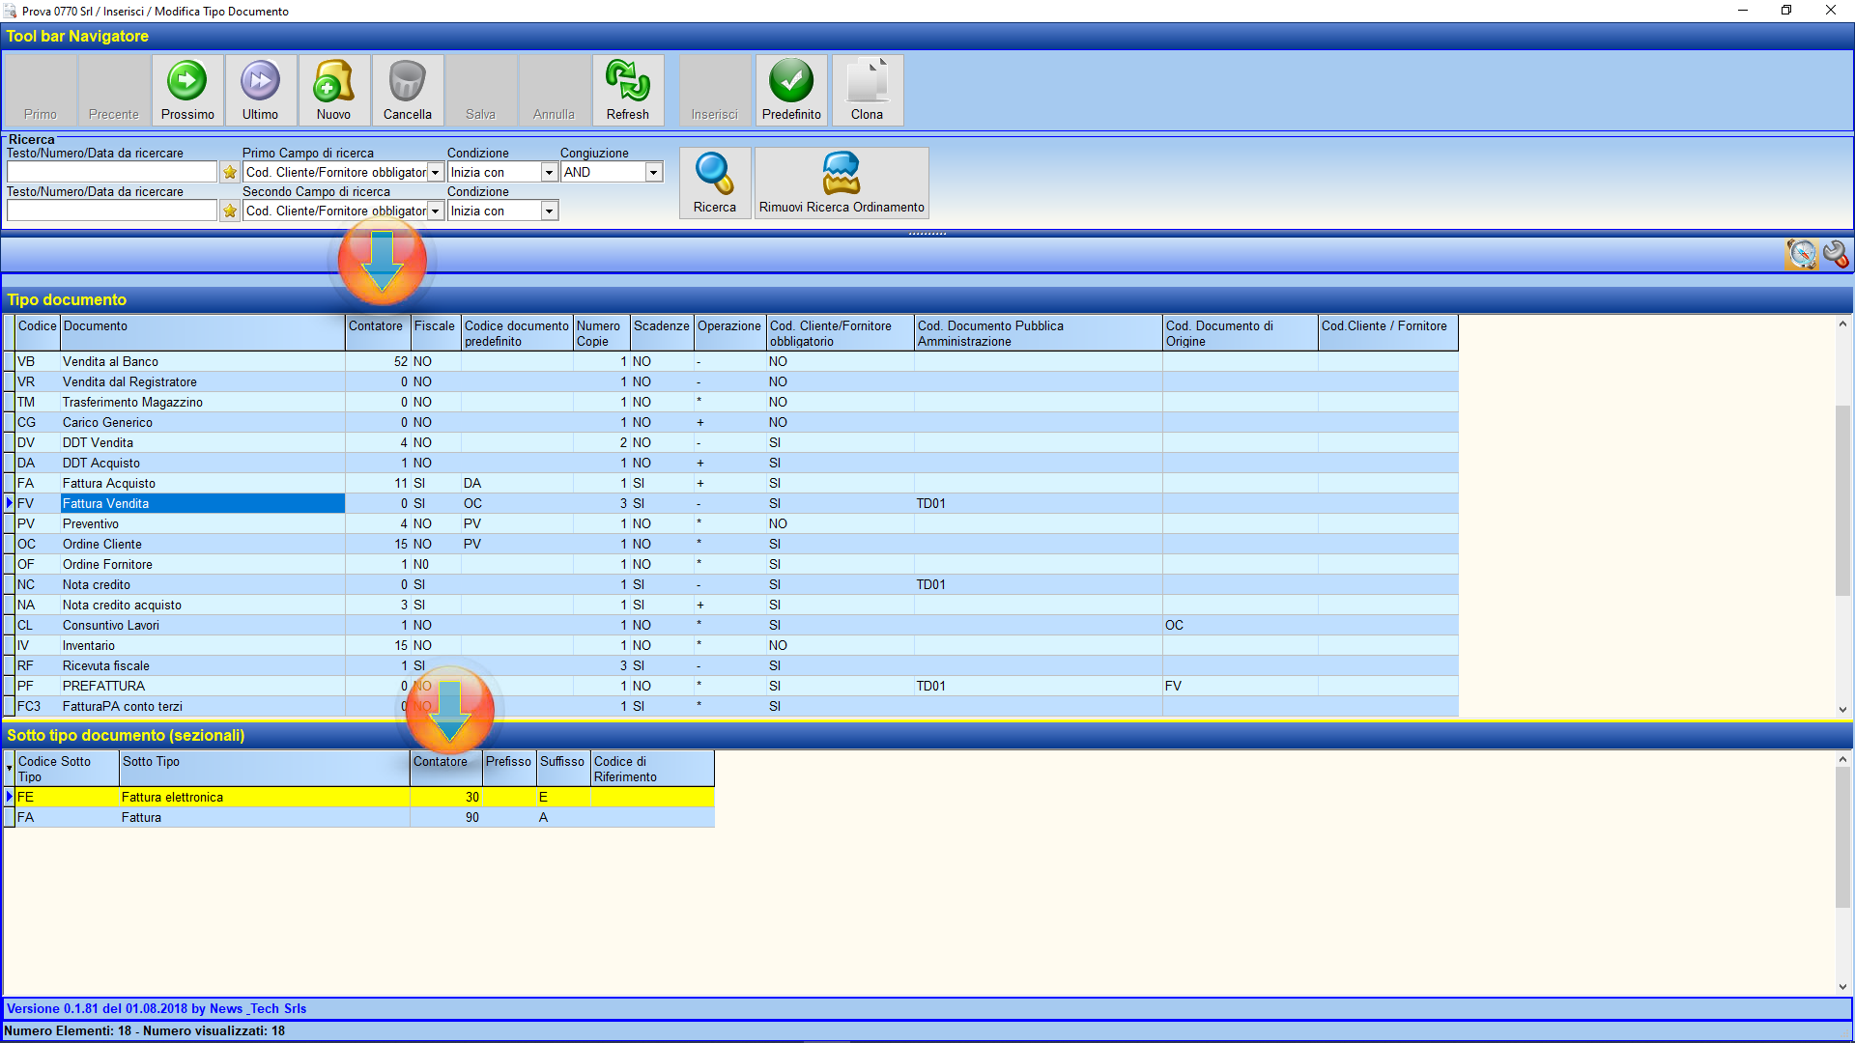Sort by Numero Copie column header
This screenshot has height=1043, width=1855.
[602, 333]
